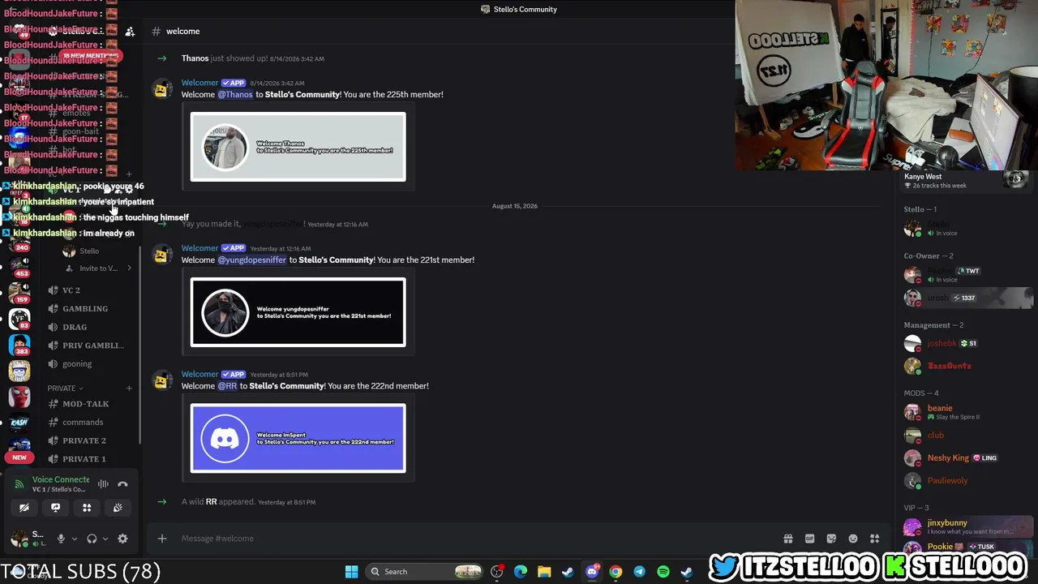Open Microsoft Edge from taskbar
Image resolution: width=1038 pixels, height=584 pixels.
tap(521, 572)
